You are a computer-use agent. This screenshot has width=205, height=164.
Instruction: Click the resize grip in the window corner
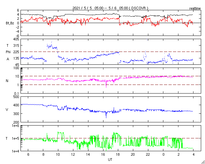point(203,162)
